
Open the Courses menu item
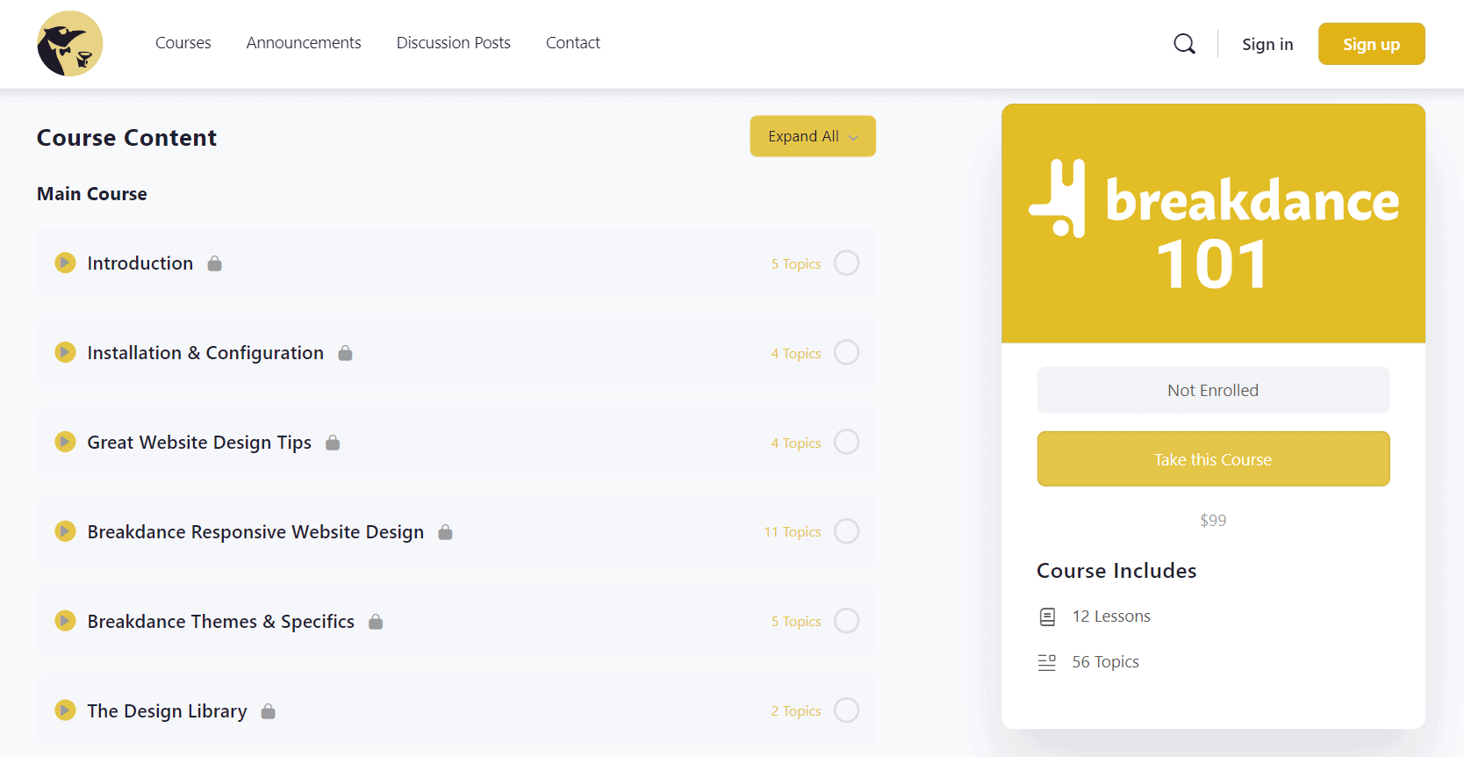click(183, 43)
